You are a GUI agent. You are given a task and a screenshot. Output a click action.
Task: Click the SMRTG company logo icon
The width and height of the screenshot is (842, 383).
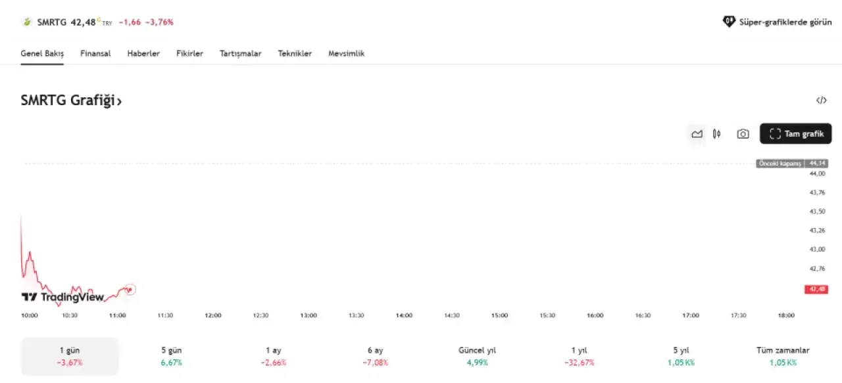[x=27, y=22]
